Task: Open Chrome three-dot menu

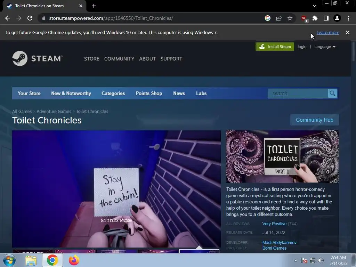Action: click(x=348, y=18)
